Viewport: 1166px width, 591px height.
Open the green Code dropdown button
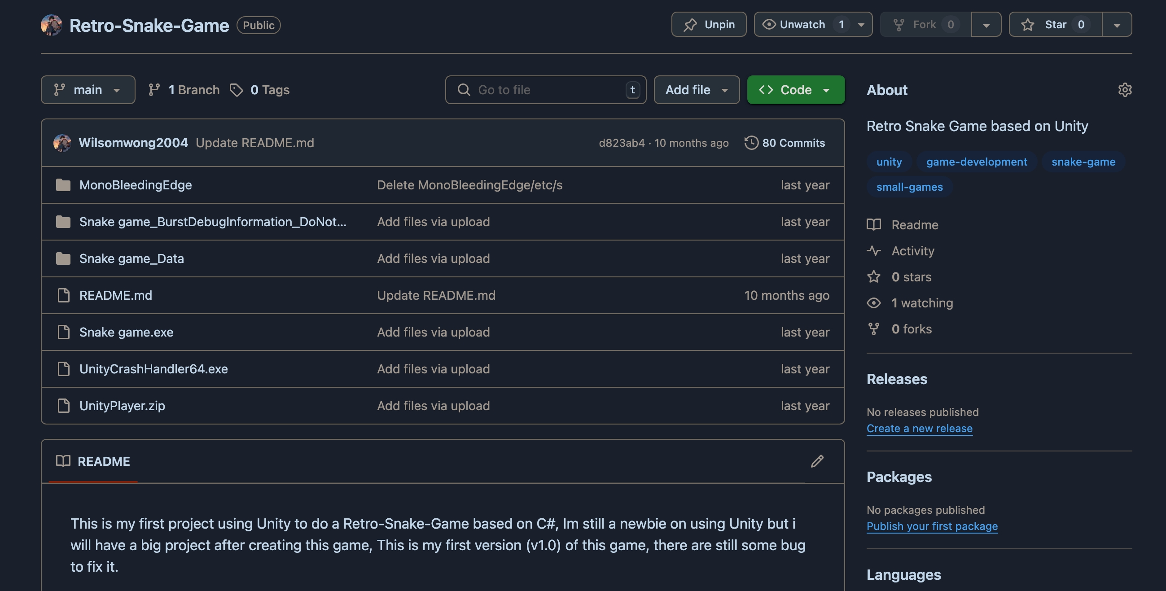(x=796, y=90)
